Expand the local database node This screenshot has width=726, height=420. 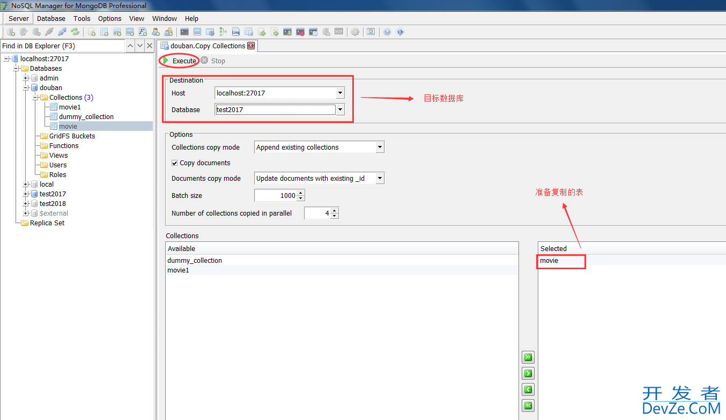26,184
